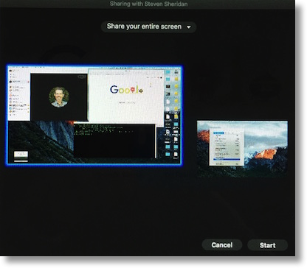
Task: Click the small white widget at preview bottom-left
Action: [21, 155]
